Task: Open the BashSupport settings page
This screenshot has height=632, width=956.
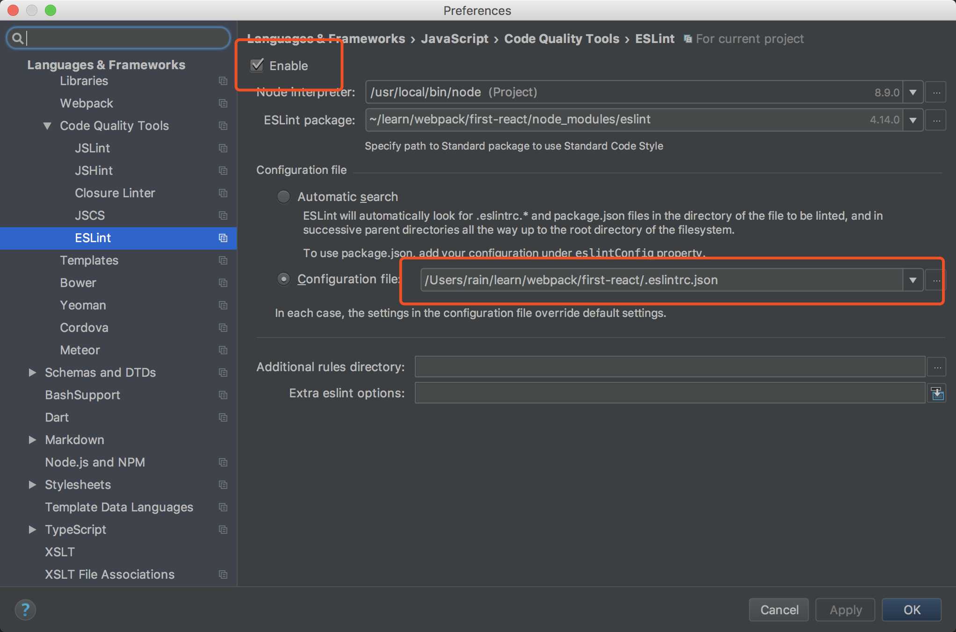Action: [x=82, y=395]
